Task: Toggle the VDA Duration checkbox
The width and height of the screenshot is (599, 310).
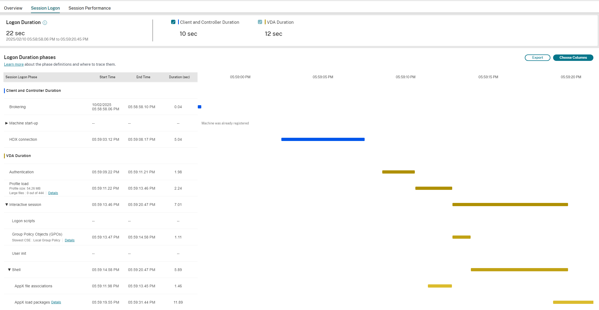Action: pyautogui.click(x=260, y=22)
